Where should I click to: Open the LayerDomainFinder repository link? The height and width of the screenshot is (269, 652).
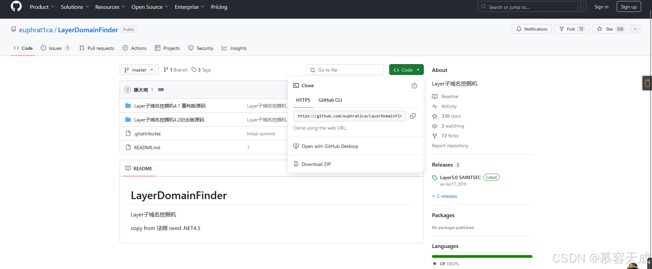[88, 30]
